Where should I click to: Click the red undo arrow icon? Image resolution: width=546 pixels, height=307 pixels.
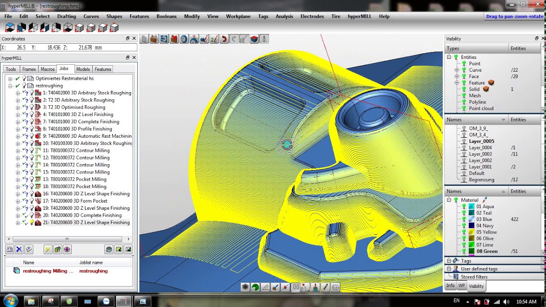[224, 39]
